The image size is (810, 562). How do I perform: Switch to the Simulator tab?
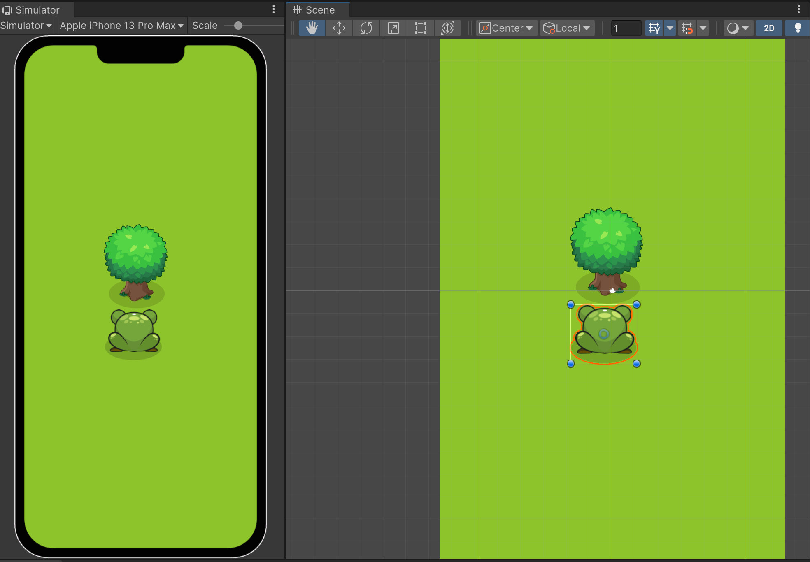tap(36, 10)
